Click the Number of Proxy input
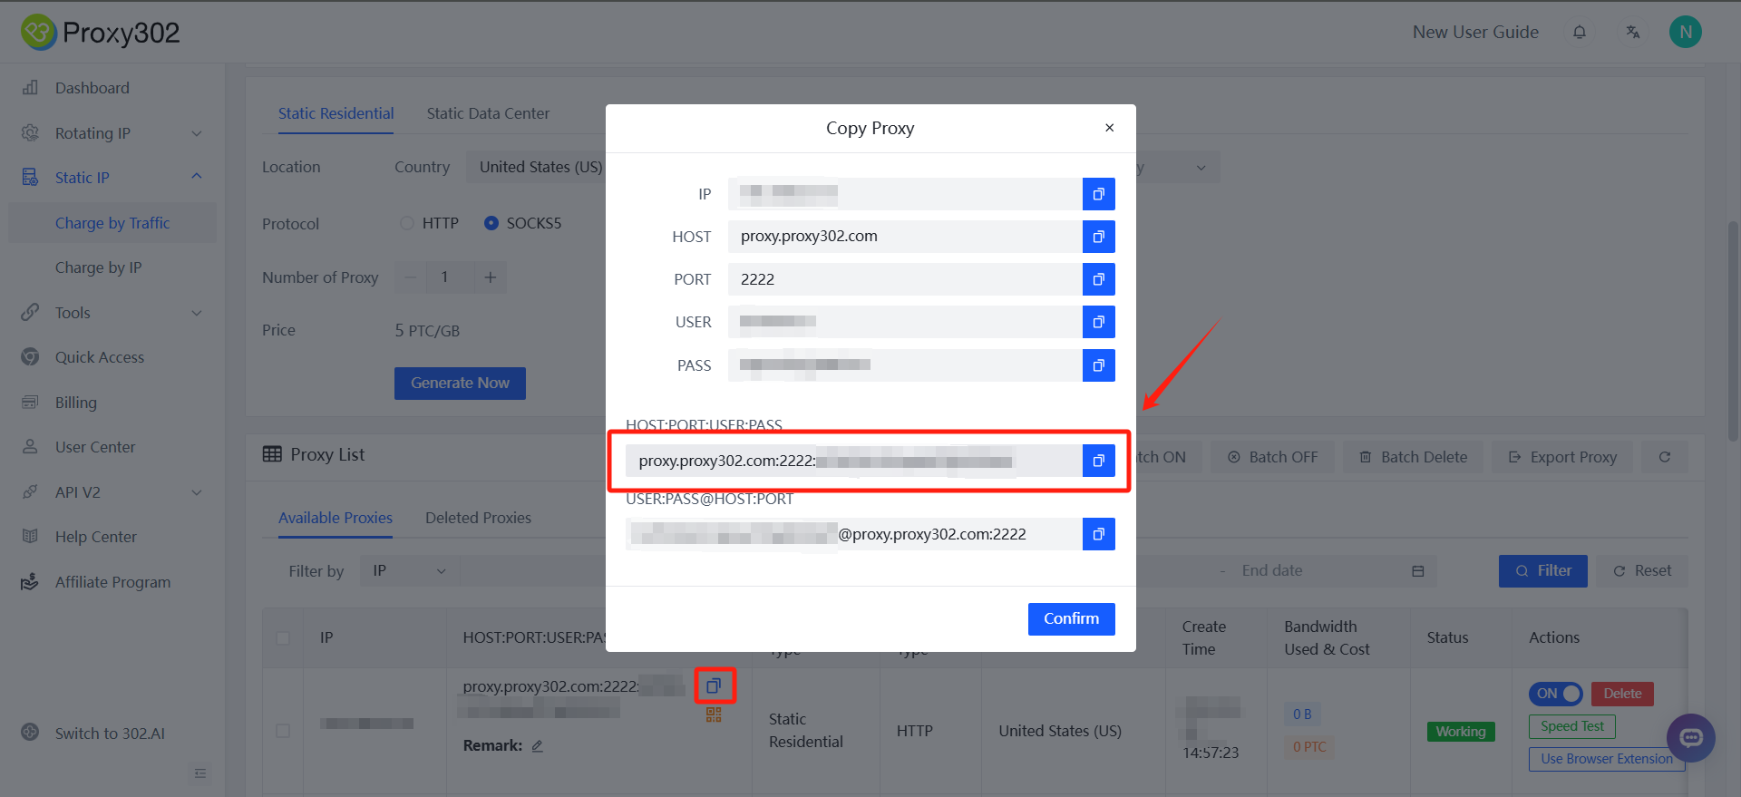 tap(450, 277)
